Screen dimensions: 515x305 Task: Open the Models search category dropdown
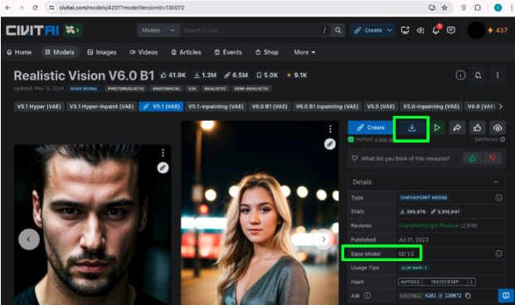tap(158, 30)
